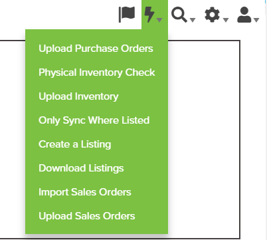The image size is (267, 240).
Task: Expand the dropdown arrow next to gear
Action: point(226,20)
